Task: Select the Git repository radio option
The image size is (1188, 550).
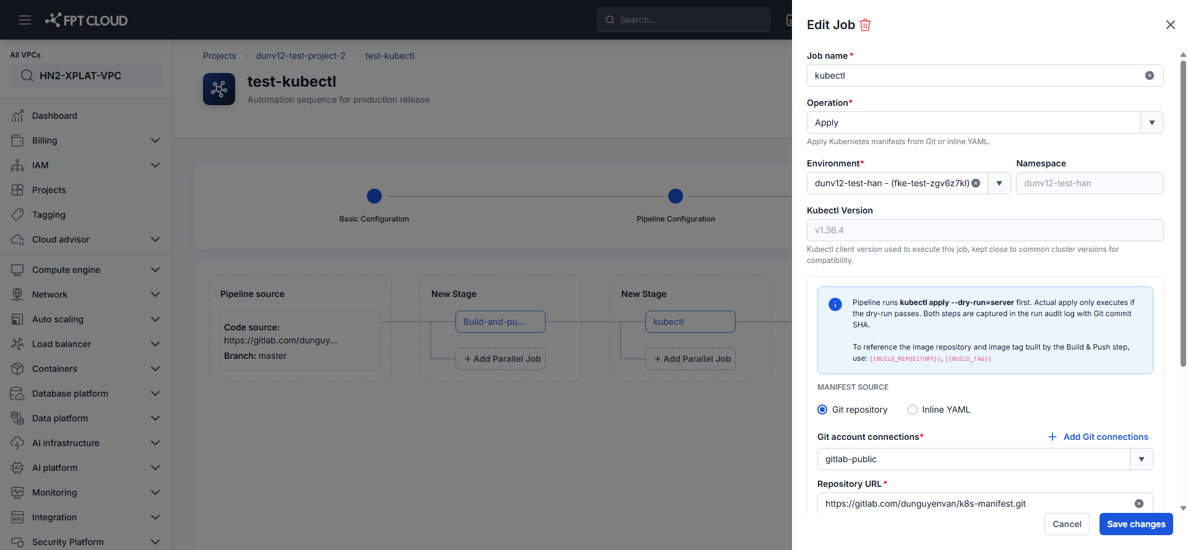Action: coord(822,410)
